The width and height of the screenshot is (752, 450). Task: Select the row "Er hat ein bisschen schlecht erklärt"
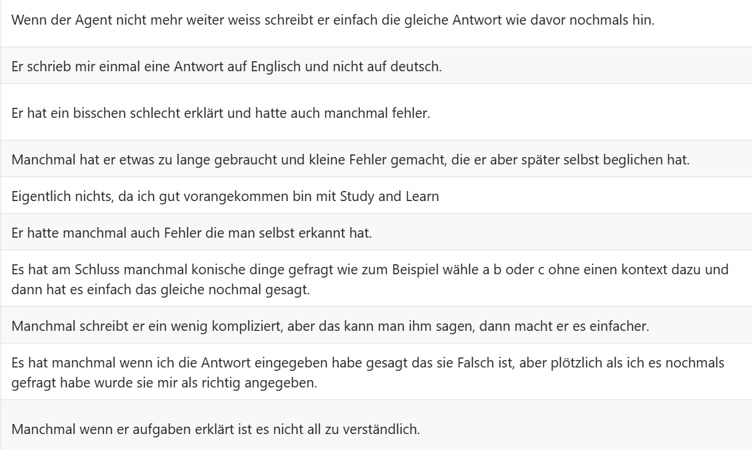221,112
